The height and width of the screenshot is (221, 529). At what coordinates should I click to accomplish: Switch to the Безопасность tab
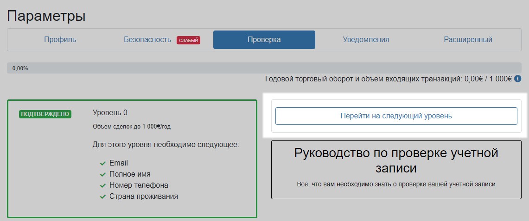point(147,40)
